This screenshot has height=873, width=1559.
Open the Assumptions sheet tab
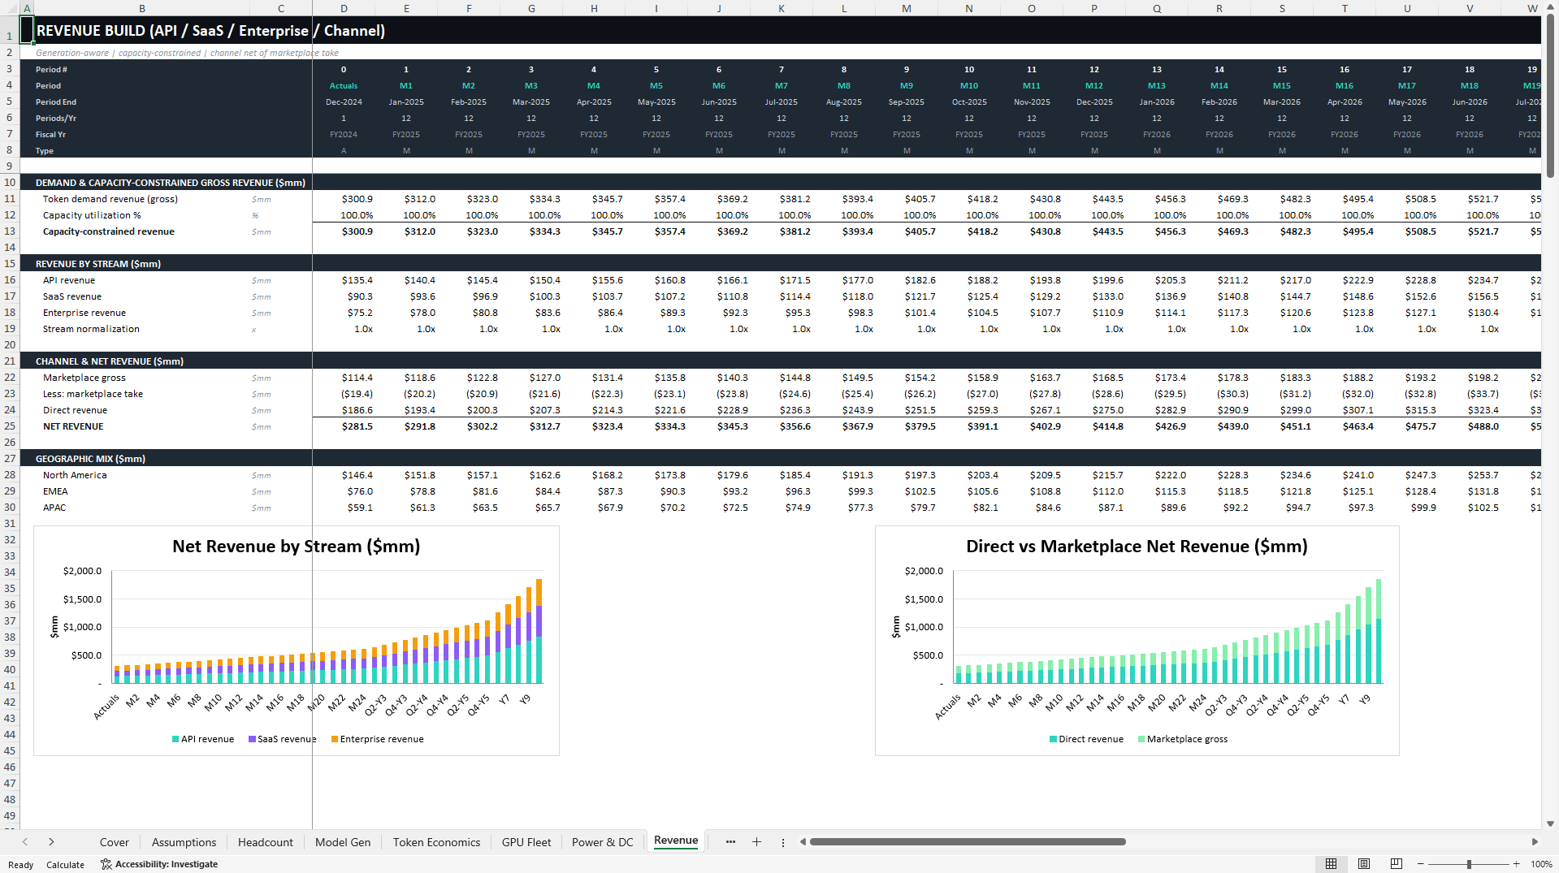point(184,842)
